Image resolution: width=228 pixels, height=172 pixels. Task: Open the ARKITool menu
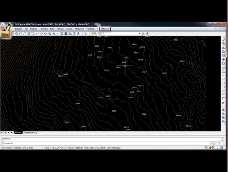coord(105,29)
